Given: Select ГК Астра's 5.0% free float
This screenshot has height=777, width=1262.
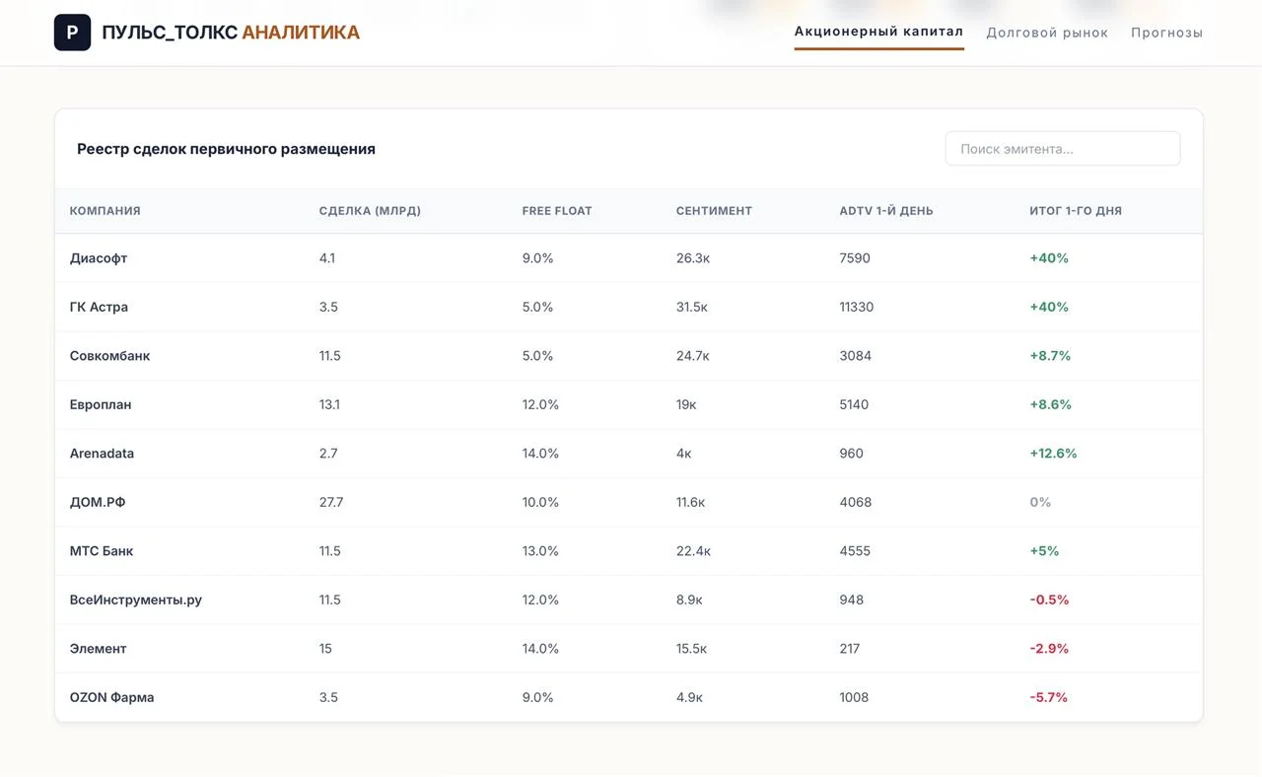Looking at the screenshot, I should click(538, 307).
